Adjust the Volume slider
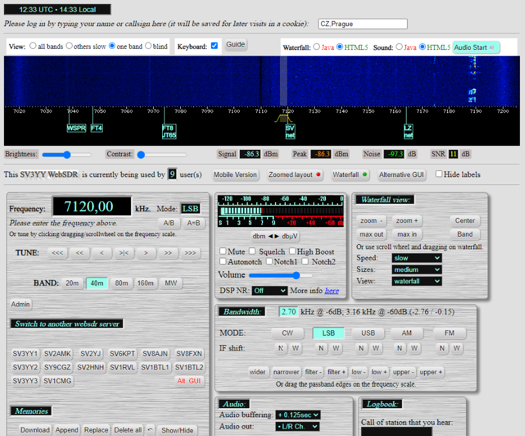This screenshot has height=436, width=525. click(281, 276)
